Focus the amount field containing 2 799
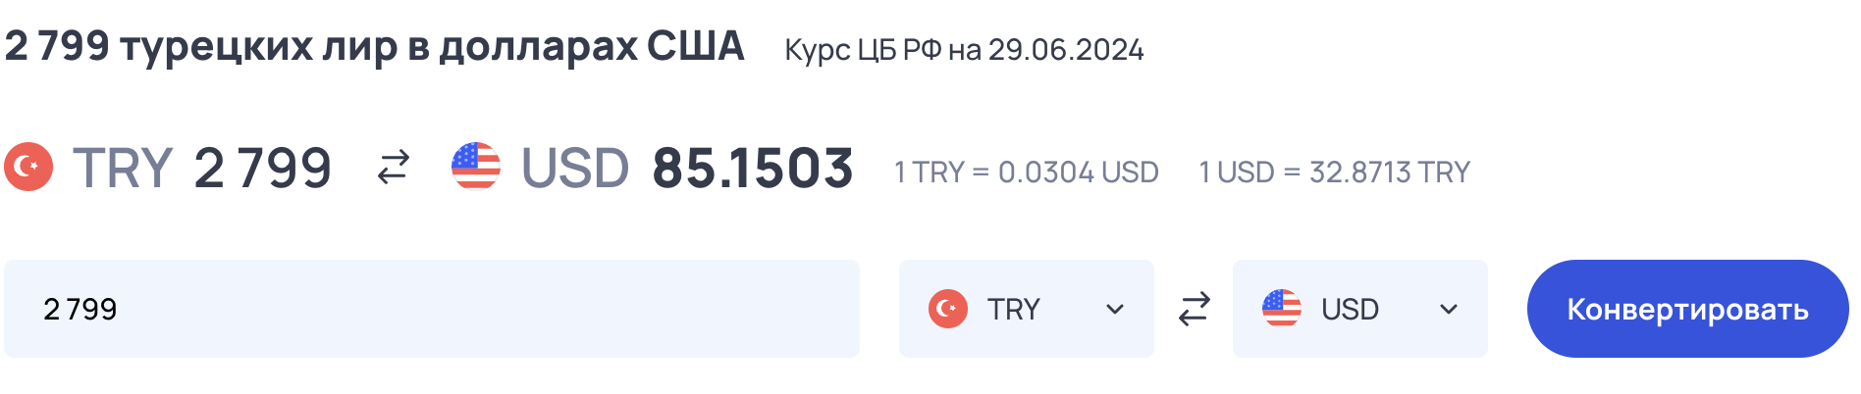This screenshot has height=394, width=1861. [432, 309]
